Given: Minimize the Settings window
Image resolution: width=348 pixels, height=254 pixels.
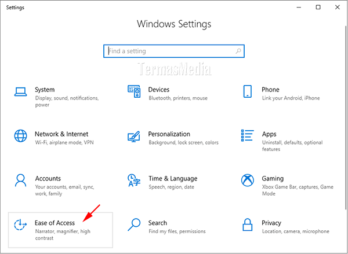Looking at the screenshot, I should pos(299,8).
